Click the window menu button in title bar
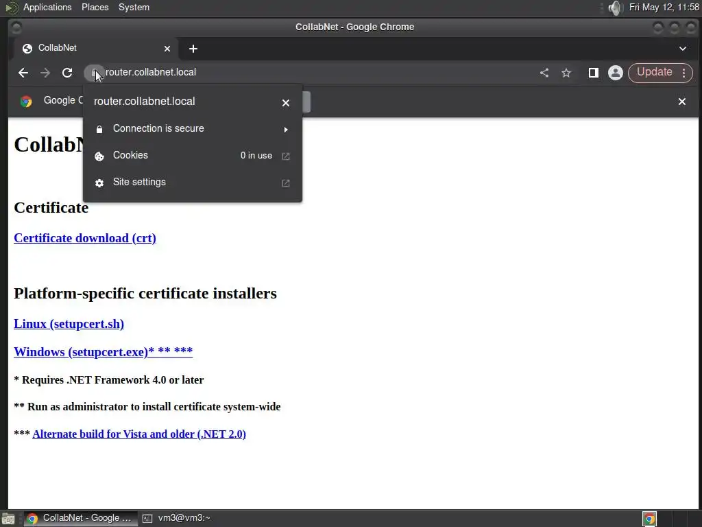 [16, 27]
